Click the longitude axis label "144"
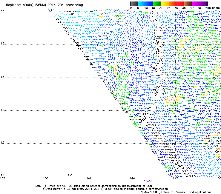 [132, 178]
